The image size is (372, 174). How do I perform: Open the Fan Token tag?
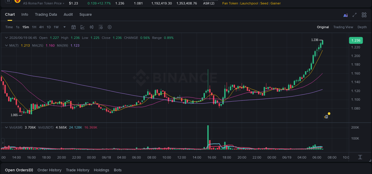230,3
